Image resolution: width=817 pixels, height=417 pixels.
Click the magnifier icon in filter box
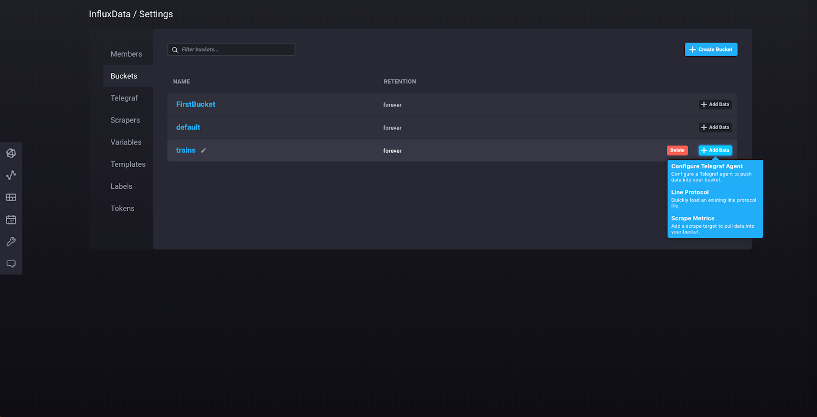coord(175,50)
